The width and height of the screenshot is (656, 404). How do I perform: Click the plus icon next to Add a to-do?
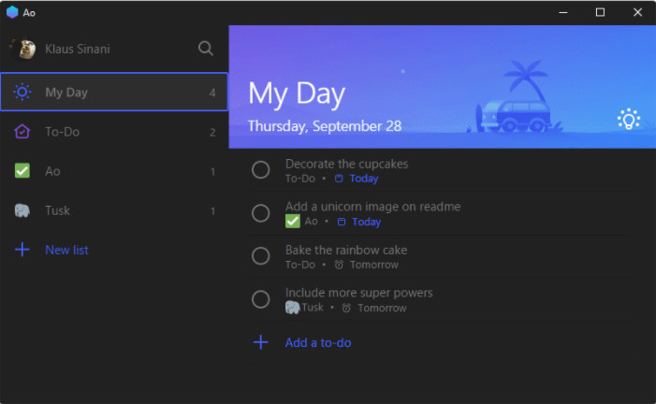pyautogui.click(x=261, y=342)
